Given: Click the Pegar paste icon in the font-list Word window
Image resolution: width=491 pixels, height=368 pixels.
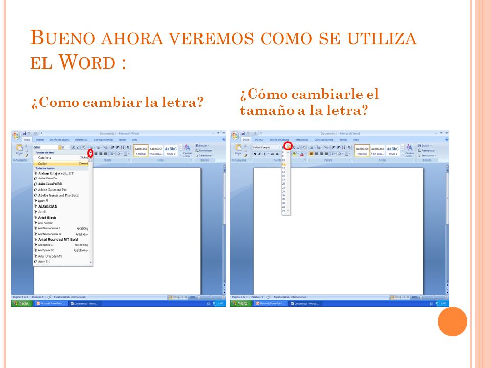Looking at the screenshot, I should click(19, 148).
